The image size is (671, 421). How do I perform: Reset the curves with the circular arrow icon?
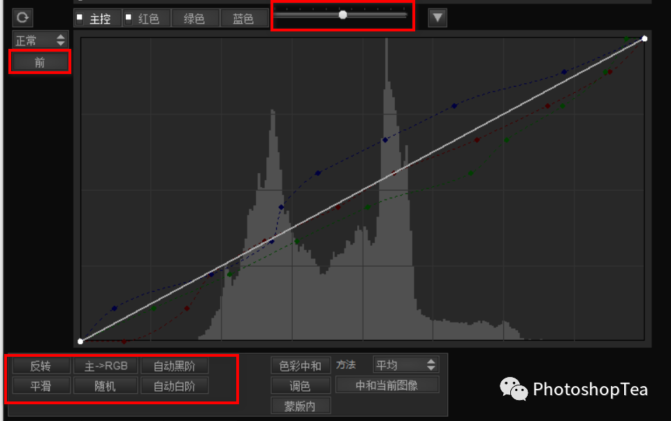pyautogui.click(x=22, y=17)
